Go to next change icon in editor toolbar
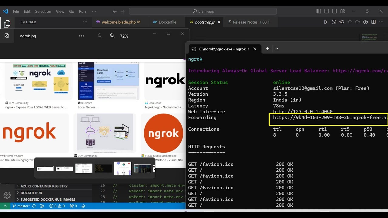 coord(358,22)
